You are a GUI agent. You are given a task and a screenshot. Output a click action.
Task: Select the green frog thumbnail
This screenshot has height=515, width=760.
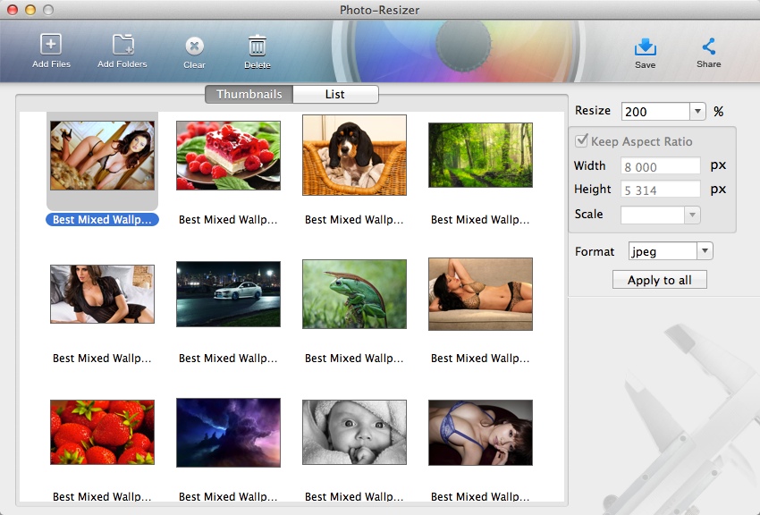(354, 294)
